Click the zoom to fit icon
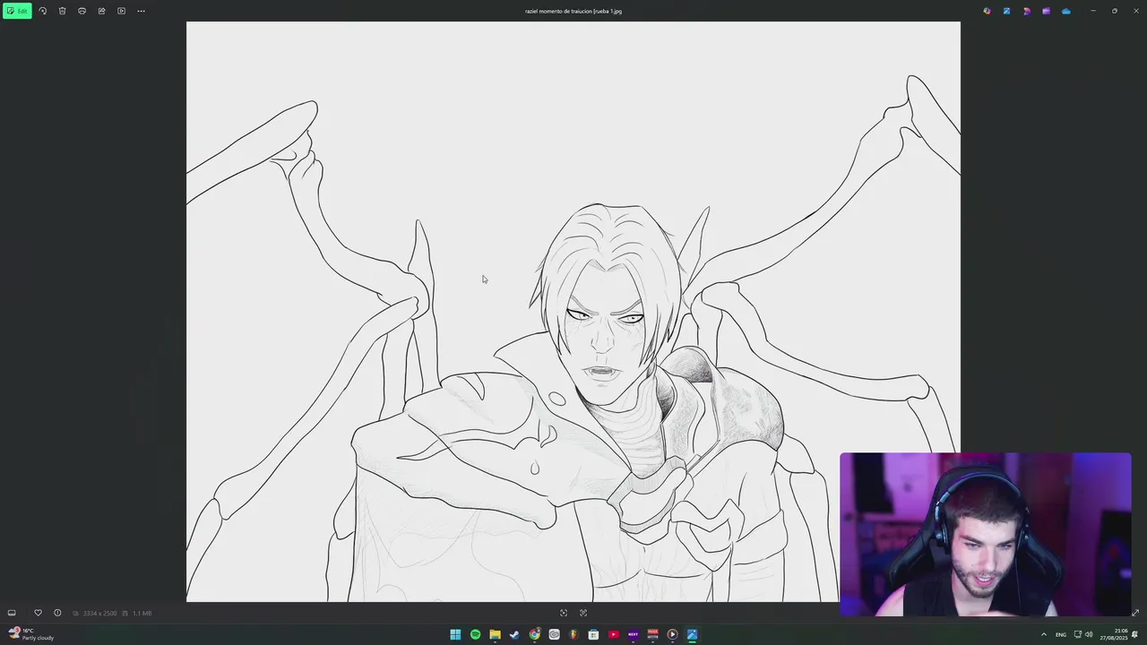The image size is (1147, 645). (x=564, y=613)
